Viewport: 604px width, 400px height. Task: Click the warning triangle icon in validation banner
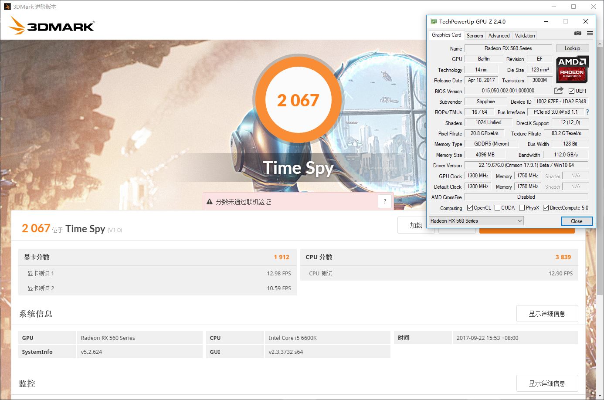pyautogui.click(x=209, y=202)
